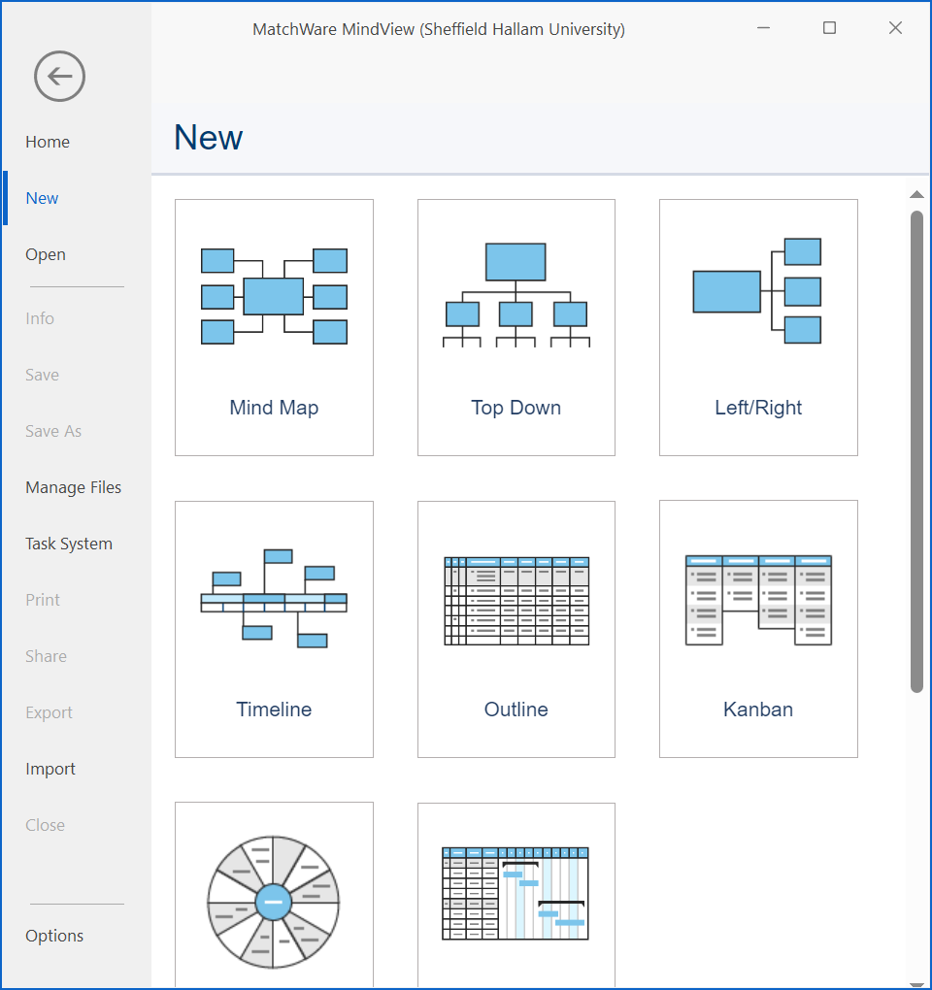
Task: Open the Open file page
Action: (46, 254)
